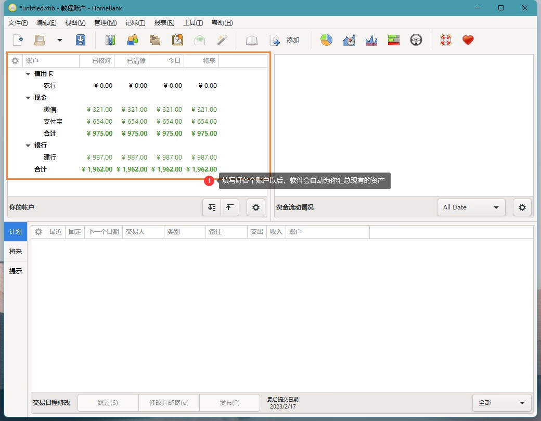Collapse the 银行 account group
This screenshot has height=421, width=541.
pos(28,146)
